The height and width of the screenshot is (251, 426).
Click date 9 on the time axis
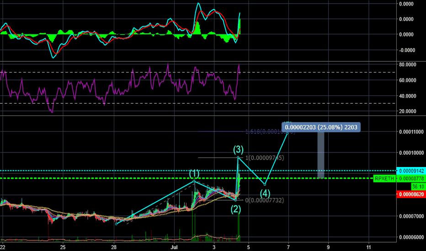tap(328, 247)
